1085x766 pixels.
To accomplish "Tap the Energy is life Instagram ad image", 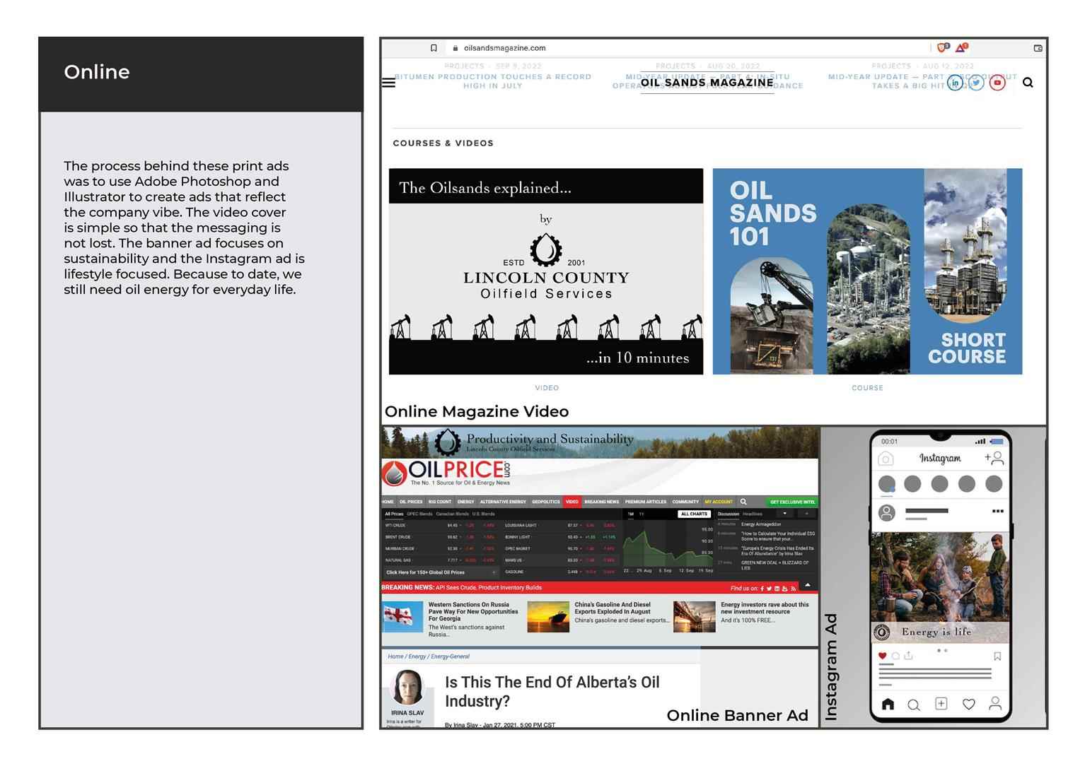I will (x=940, y=588).
